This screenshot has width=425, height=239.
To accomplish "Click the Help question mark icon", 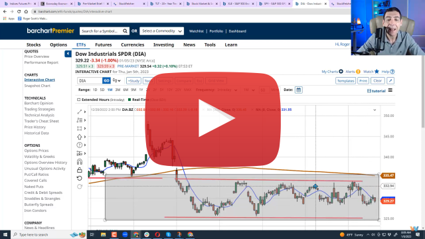I will pos(392,72).
